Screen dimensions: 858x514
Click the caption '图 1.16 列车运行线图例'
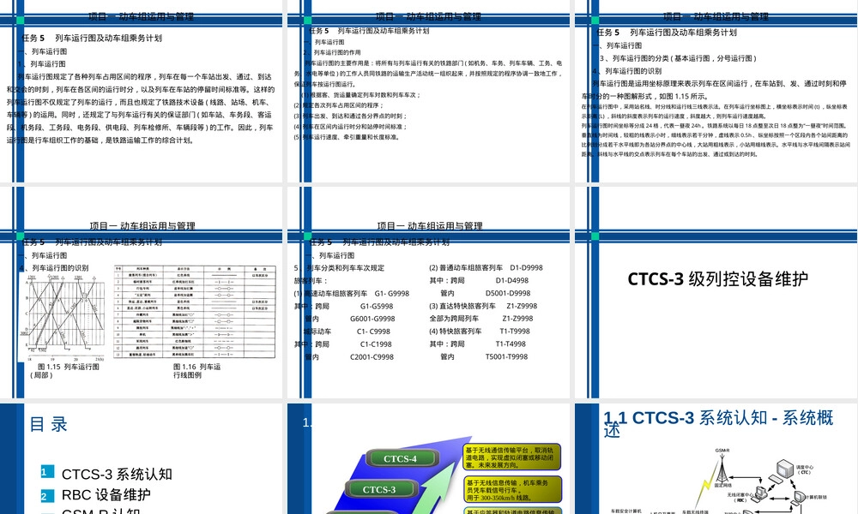[197, 371]
